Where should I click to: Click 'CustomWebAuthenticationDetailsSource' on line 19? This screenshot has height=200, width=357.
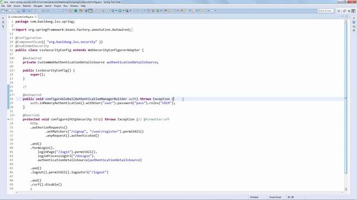pyautogui.click(x=71, y=62)
